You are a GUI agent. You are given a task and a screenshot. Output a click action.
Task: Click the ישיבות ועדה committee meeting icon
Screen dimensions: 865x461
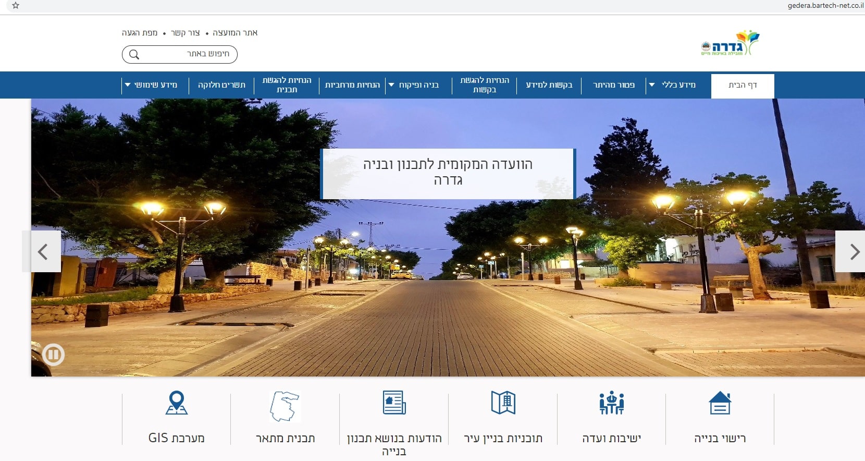[611, 403]
